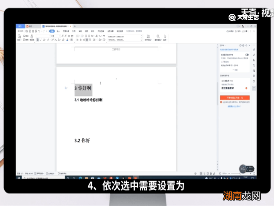Screen dimensions: 274x206
Task: Click the character shading color button
Action: (72, 40)
